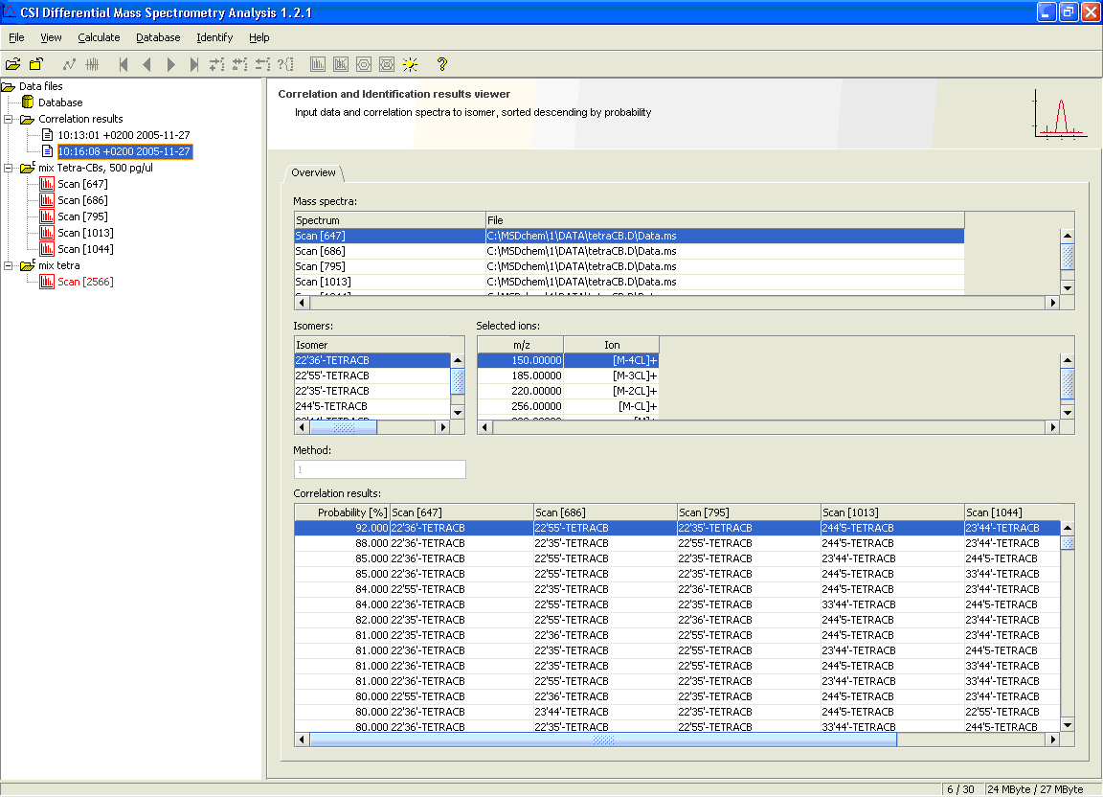This screenshot has width=1103, height=797.
Task: Collapse the mix tetra tree node
Action: (9, 265)
